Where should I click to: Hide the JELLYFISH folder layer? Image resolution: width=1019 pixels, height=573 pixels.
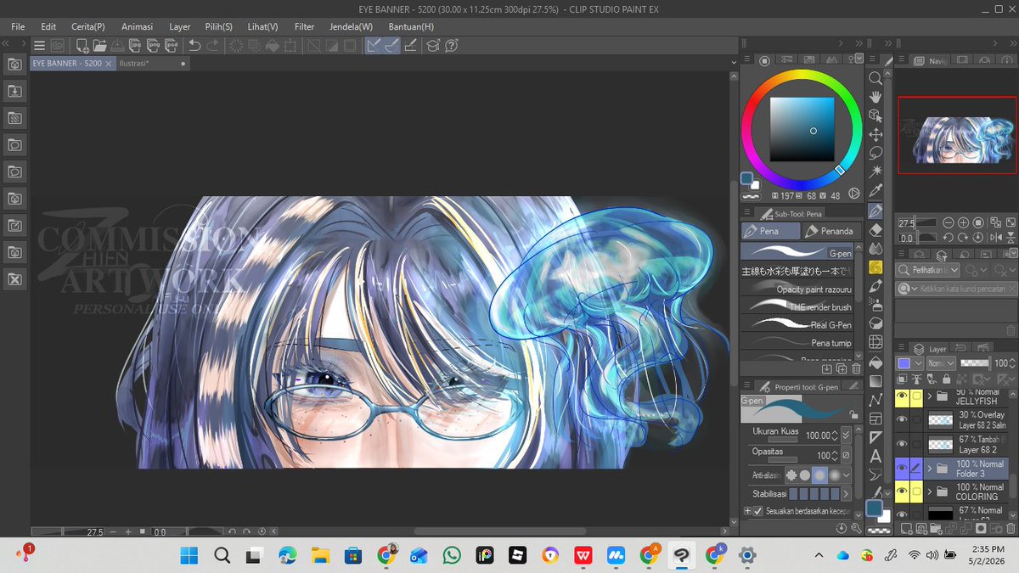tap(902, 396)
